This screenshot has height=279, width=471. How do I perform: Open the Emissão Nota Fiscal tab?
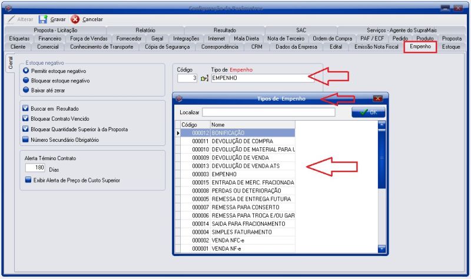(376, 47)
